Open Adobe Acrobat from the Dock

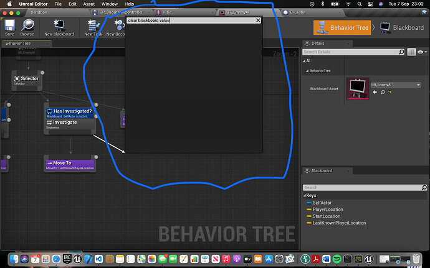tap(315, 259)
